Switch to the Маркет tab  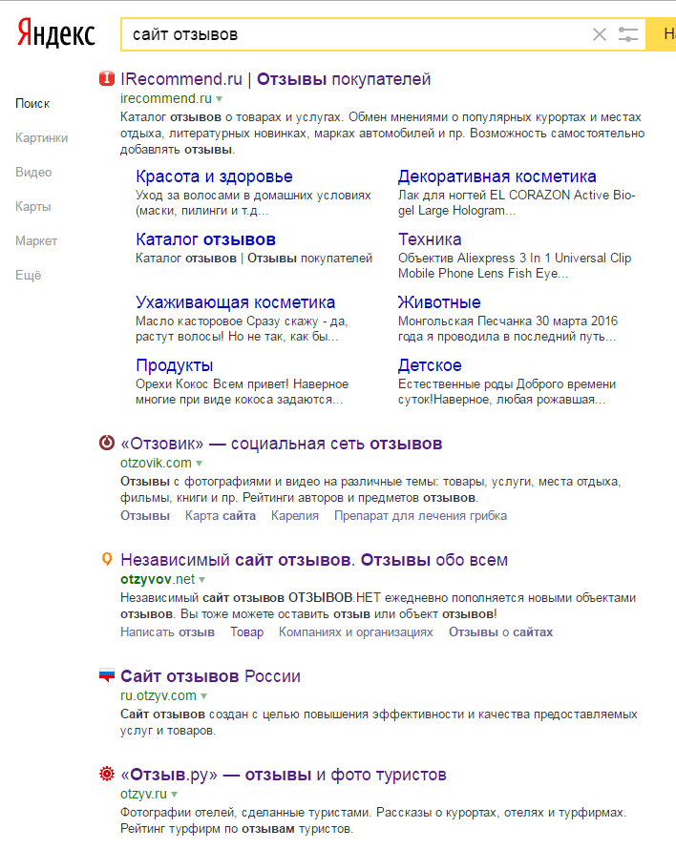(36, 241)
